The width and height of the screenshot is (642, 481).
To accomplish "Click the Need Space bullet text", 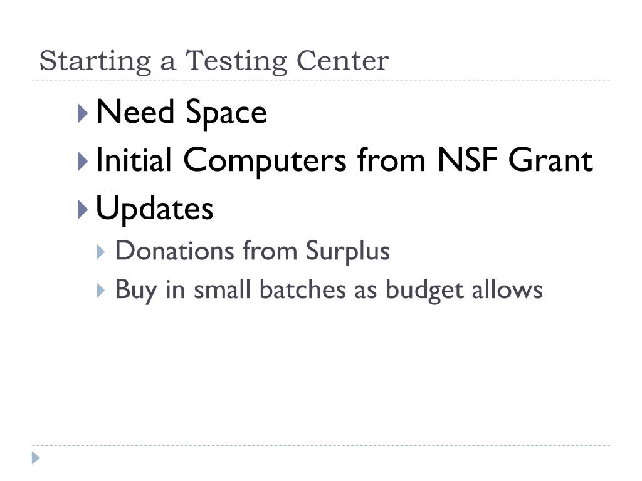I will point(181,112).
